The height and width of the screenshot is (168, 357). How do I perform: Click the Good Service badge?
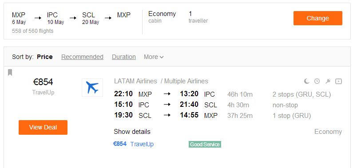[205, 145]
